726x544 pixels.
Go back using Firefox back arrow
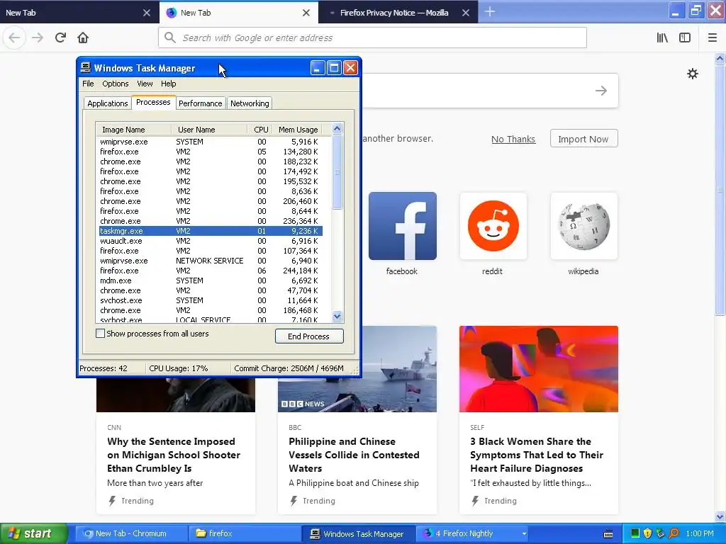click(14, 38)
